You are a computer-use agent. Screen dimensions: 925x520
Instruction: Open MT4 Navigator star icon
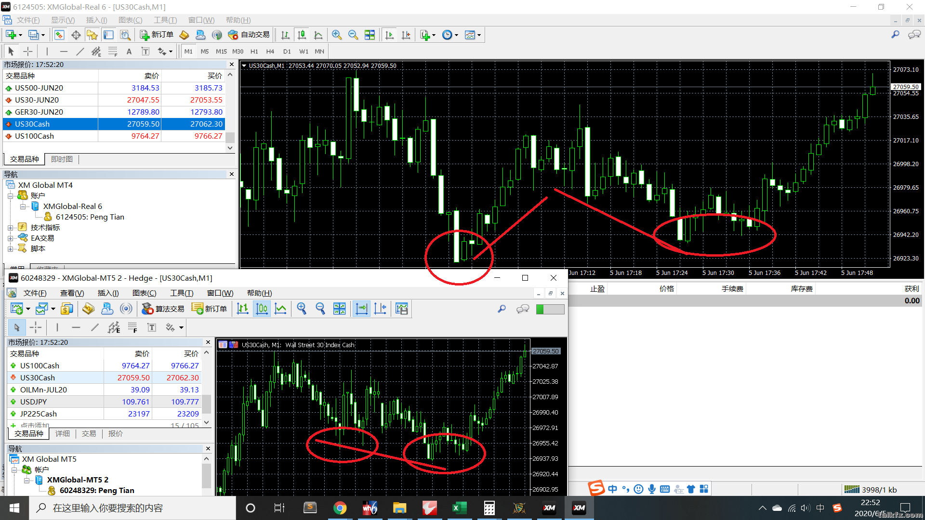click(x=92, y=35)
